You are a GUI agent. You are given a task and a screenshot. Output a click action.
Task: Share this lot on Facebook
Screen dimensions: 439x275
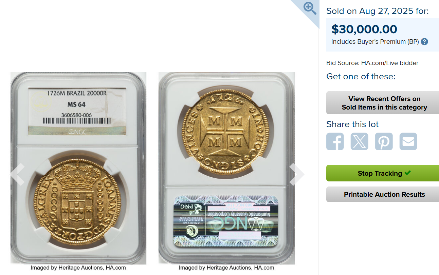[335, 141]
